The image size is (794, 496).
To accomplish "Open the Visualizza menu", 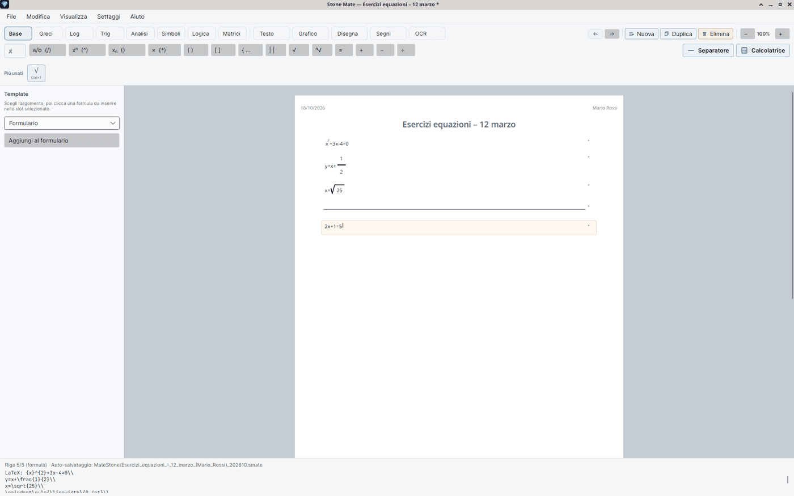I will tap(74, 16).
